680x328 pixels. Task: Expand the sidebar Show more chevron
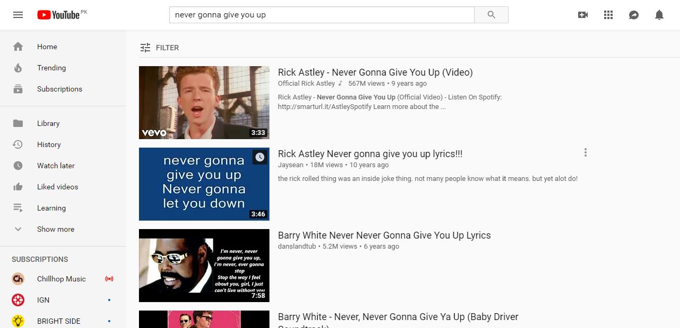point(18,229)
